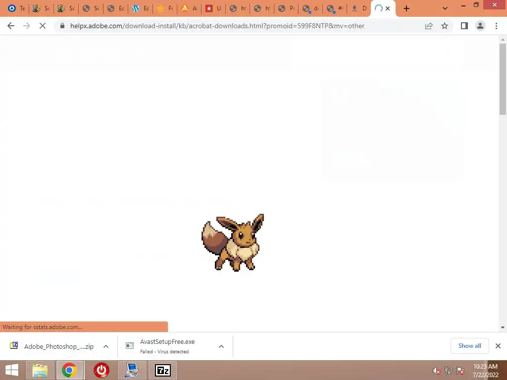Switch to the tab labeled Pr

(287, 8)
